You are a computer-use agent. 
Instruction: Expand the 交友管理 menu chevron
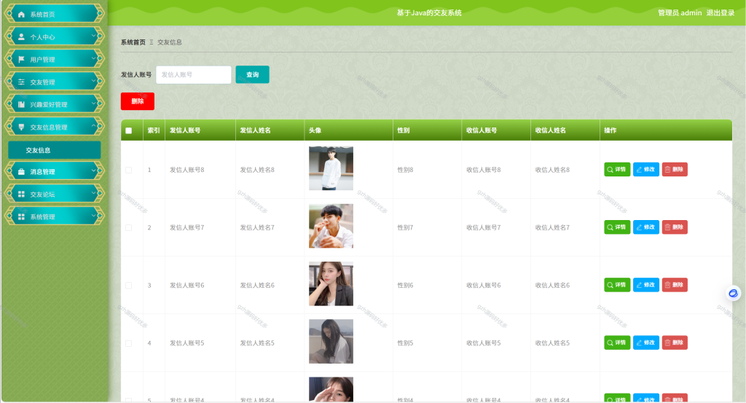tap(94, 82)
